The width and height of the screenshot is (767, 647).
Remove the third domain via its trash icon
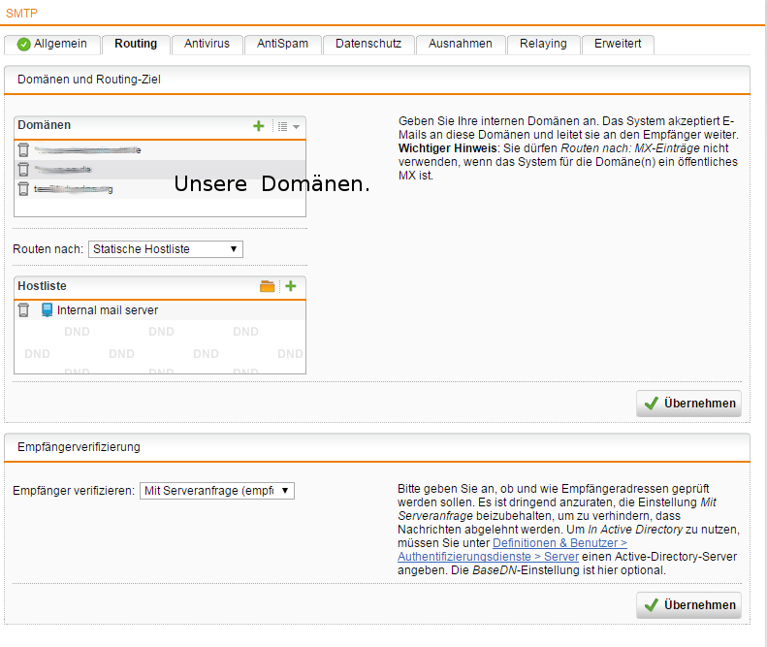(x=23, y=189)
